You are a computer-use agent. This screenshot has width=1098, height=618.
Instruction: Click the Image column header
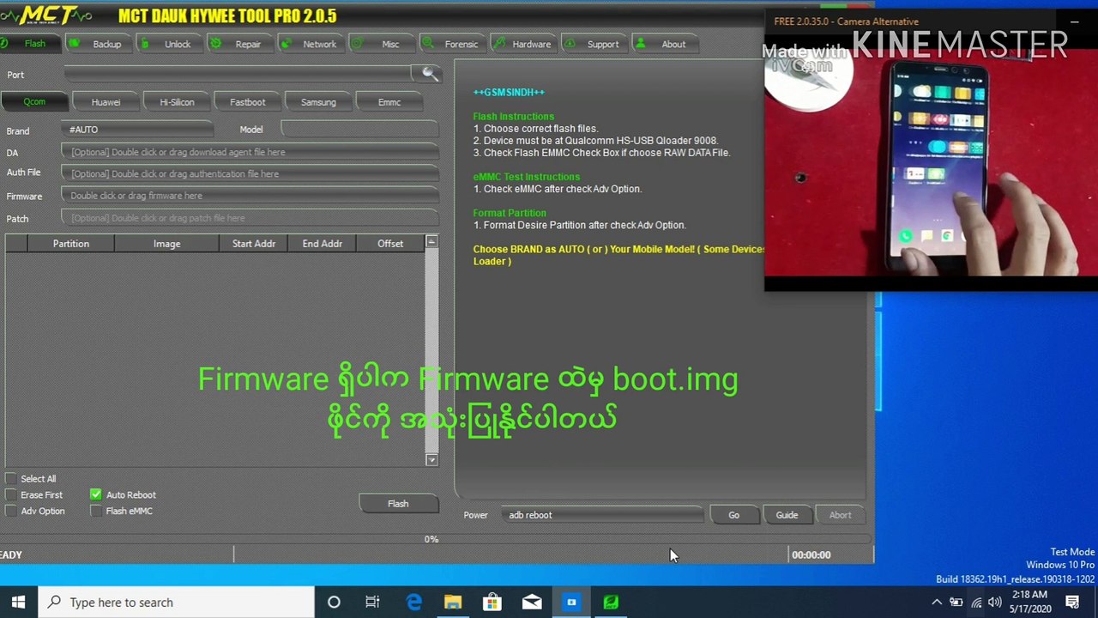167,244
